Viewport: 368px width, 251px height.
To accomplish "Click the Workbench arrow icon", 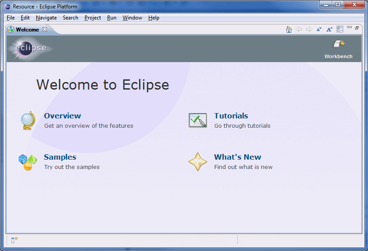I will pos(339,44).
